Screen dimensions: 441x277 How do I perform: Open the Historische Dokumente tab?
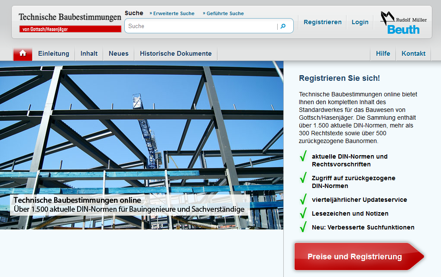(176, 54)
